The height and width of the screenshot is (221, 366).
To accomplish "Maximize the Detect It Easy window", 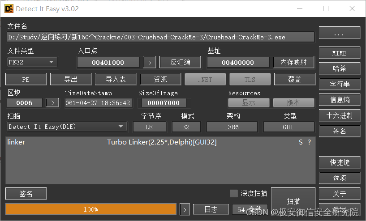I will tap(326, 8).
